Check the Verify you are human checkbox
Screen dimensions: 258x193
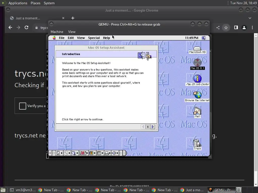[x=22, y=106]
